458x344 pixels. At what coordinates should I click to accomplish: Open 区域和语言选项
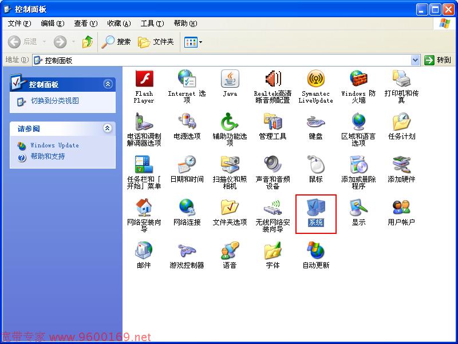click(358, 130)
